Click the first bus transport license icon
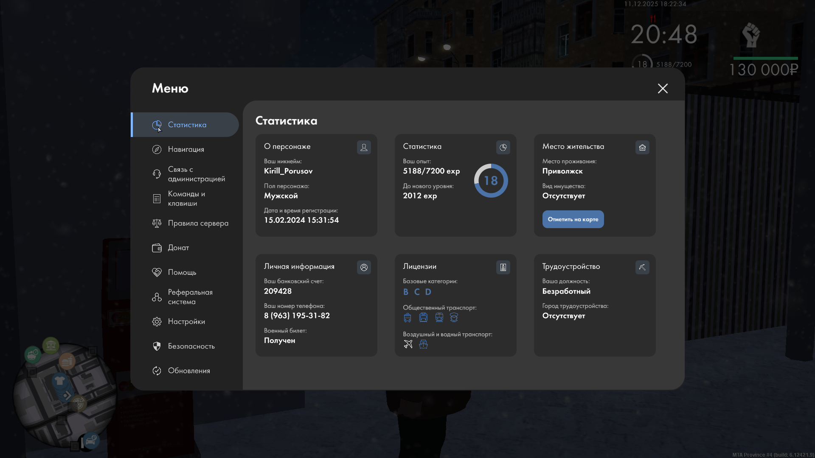The image size is (815, 458). (x=407, y=317)
